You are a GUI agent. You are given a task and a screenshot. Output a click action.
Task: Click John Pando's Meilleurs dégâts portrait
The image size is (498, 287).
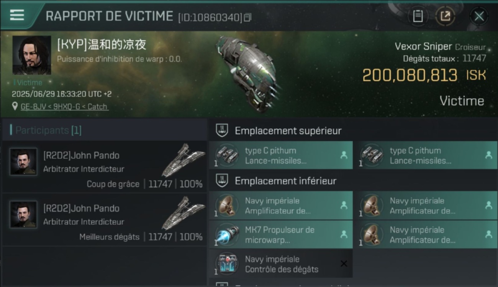[x=23, y=214]
